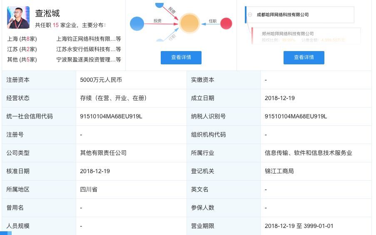Click the 统一社会信用代码 label cell
This screenshot has width=376, height=235.
(x=39, y=116)
